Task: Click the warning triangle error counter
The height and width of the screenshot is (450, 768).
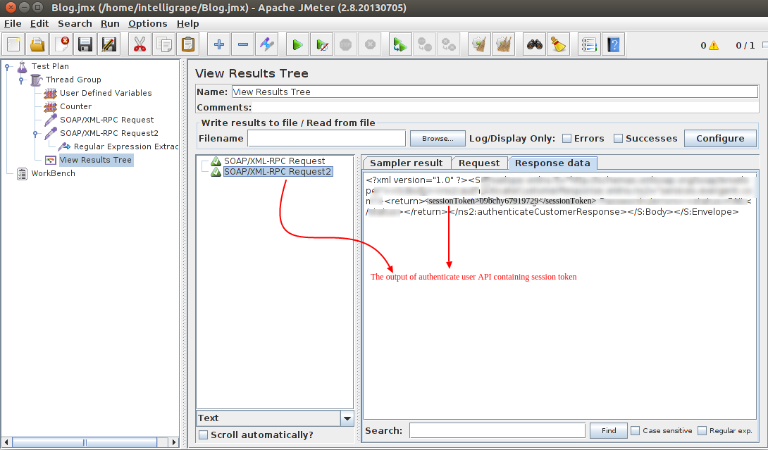Action: click(714, 46)
